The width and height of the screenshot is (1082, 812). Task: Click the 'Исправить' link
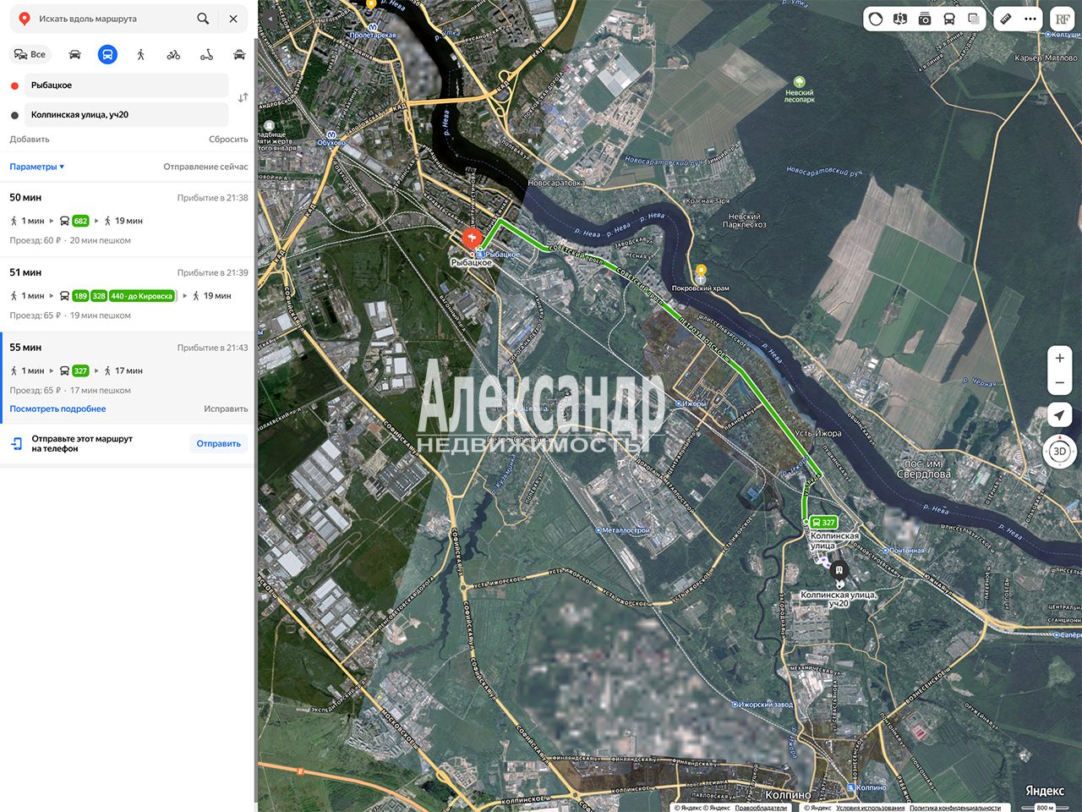click(x=226, y=409)
